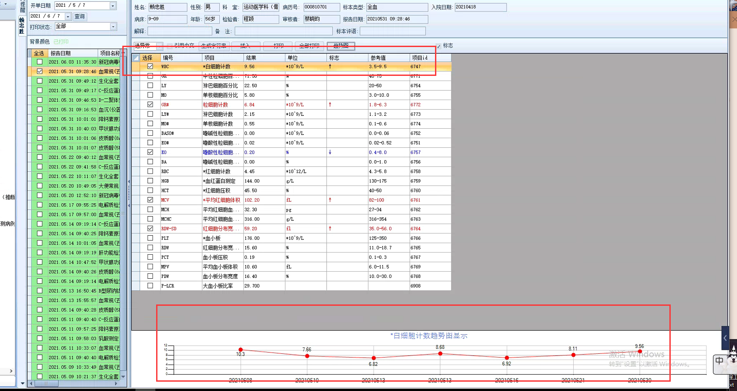737x391 pixels.
Task: Click the down arrow flag in EO row
Action: coord(330,152)
